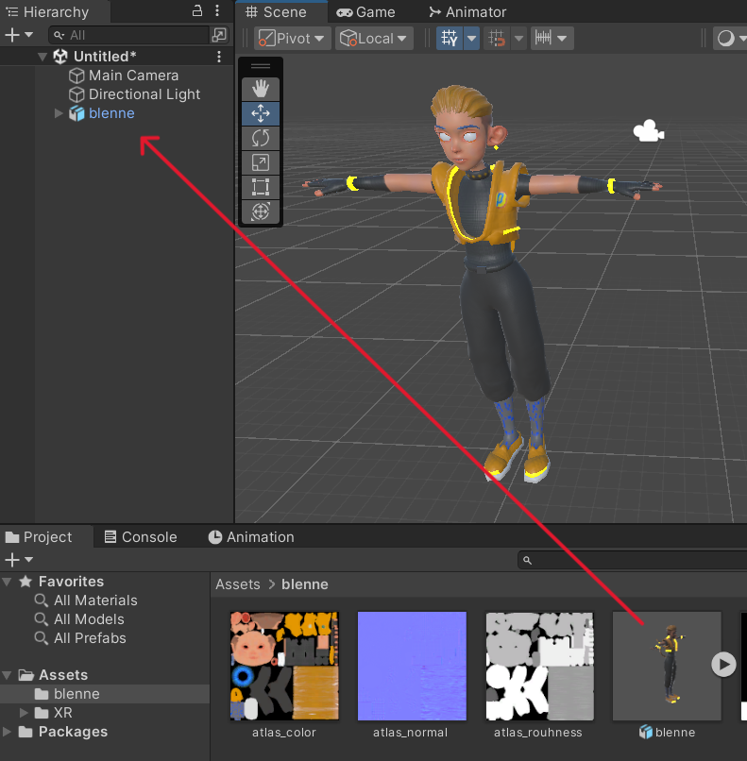Click Assets in the breadcrumb path
747x761 pixels.
coord(237,584)
